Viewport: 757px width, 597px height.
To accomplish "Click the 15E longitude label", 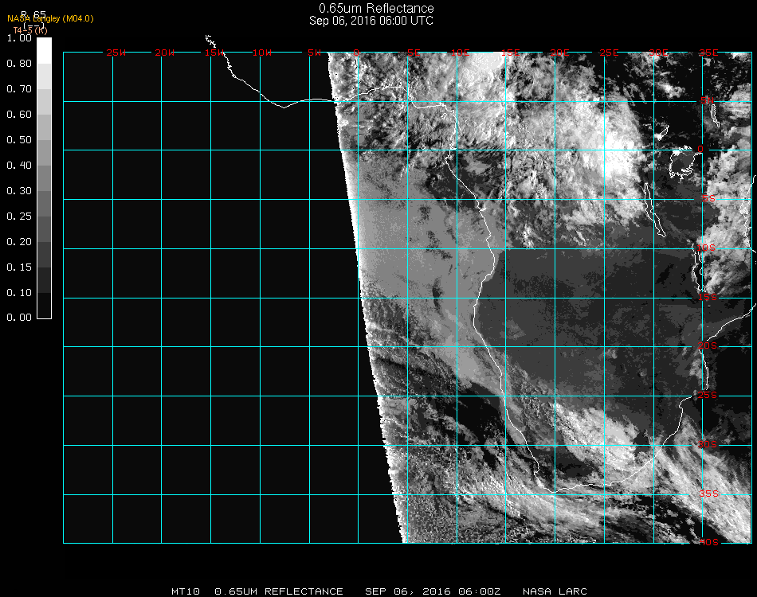I will 510,53.
